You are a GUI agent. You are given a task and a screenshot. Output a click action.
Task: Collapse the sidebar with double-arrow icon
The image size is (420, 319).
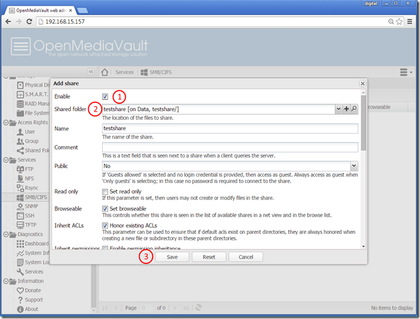[x=91, y=71]
